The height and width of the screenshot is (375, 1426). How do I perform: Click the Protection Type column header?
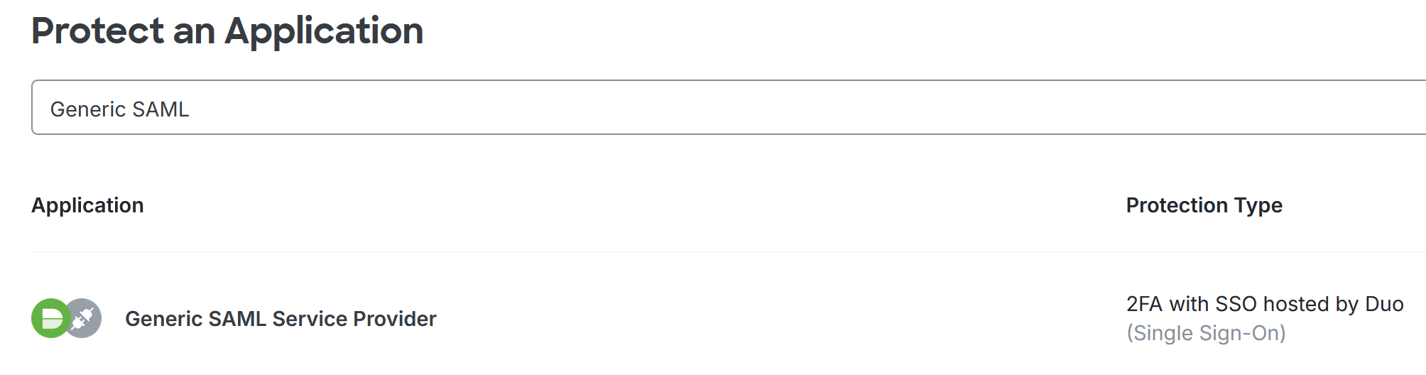(x=1204, y=205)
